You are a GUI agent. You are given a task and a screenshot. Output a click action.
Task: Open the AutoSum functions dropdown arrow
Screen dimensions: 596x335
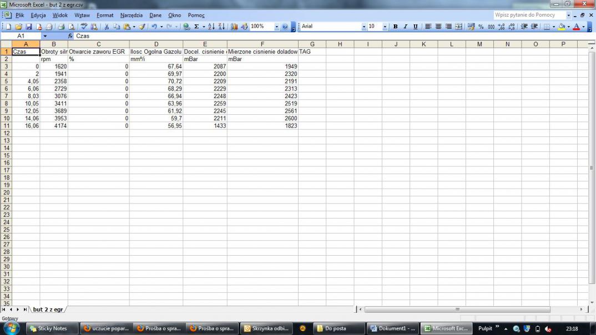pyautogui.click(x=203, y=27)
